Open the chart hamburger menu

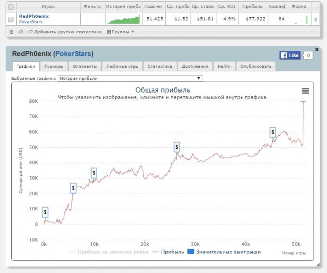coord(305,91)
